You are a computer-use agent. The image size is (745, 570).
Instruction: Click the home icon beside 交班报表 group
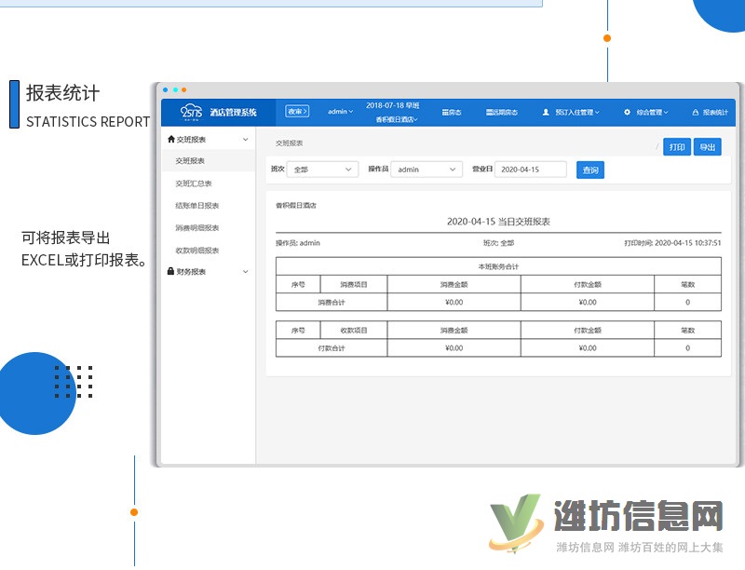coord(171,139)
